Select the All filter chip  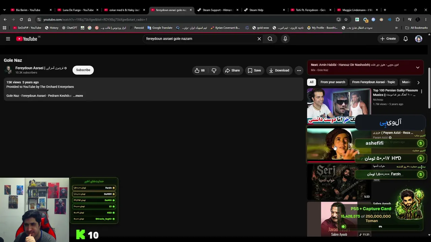[311, 82]
